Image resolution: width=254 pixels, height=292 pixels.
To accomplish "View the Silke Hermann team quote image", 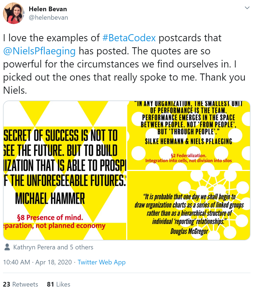I will click(189, 135).
